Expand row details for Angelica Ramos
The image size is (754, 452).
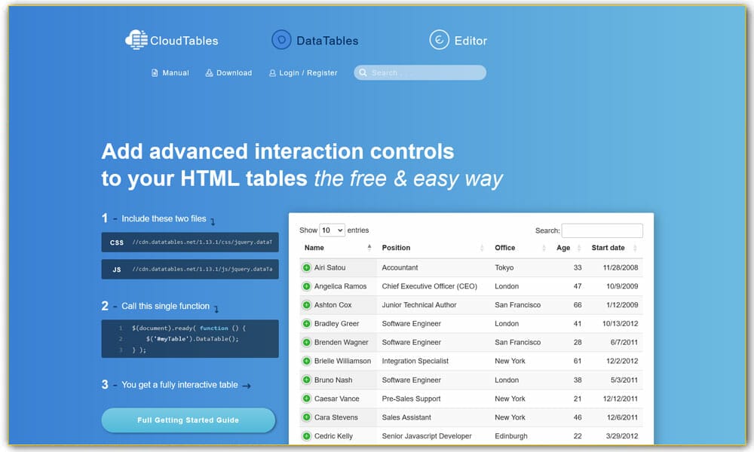[307, 286]
